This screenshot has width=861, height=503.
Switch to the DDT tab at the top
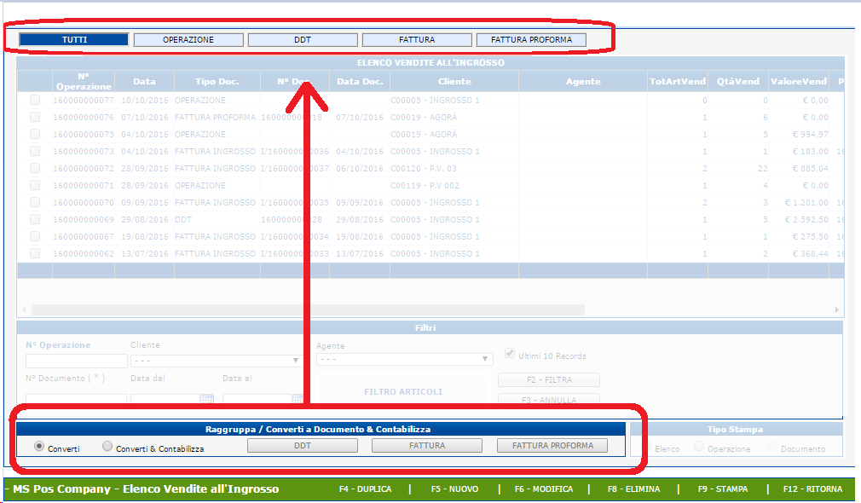[x=303, y=39]
